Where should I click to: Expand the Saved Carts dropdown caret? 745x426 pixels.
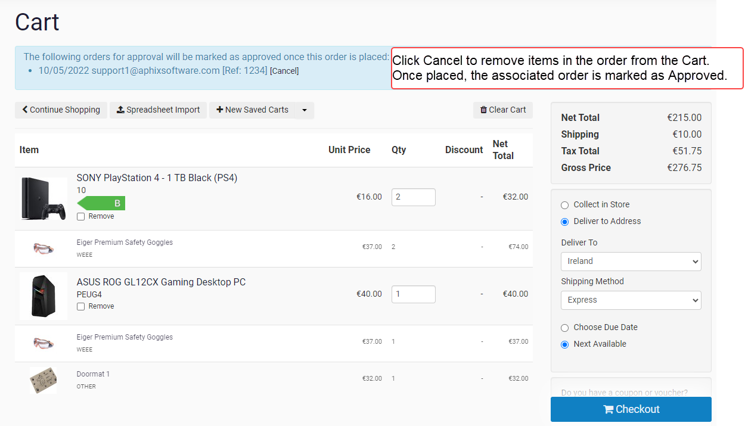point(305,110)
